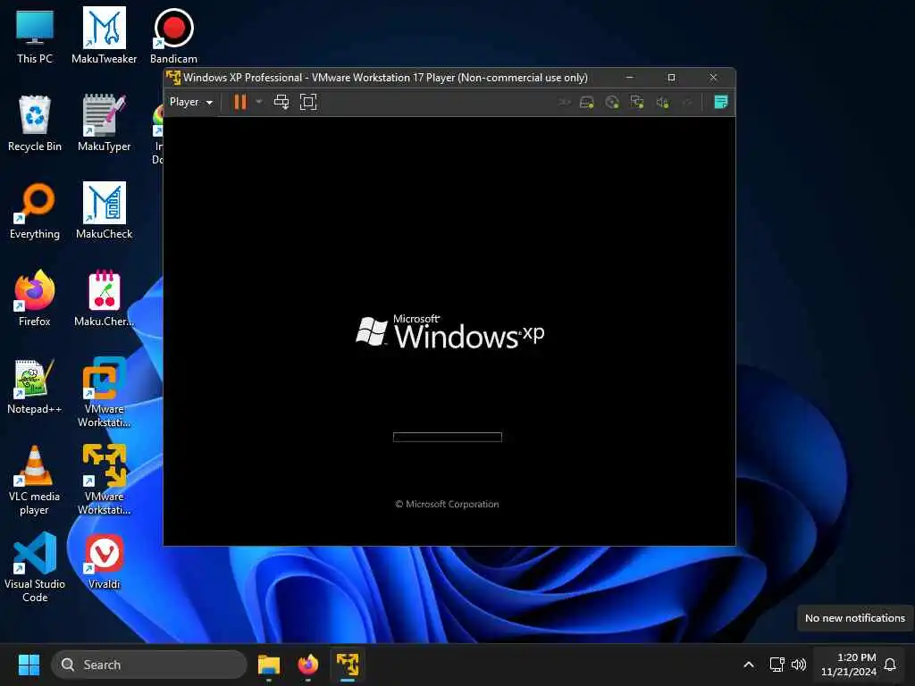Screen dimensions: 915x686
Task: Open Firefox from the taskbar
Action: pyautogui.click(x=308, y=665)
